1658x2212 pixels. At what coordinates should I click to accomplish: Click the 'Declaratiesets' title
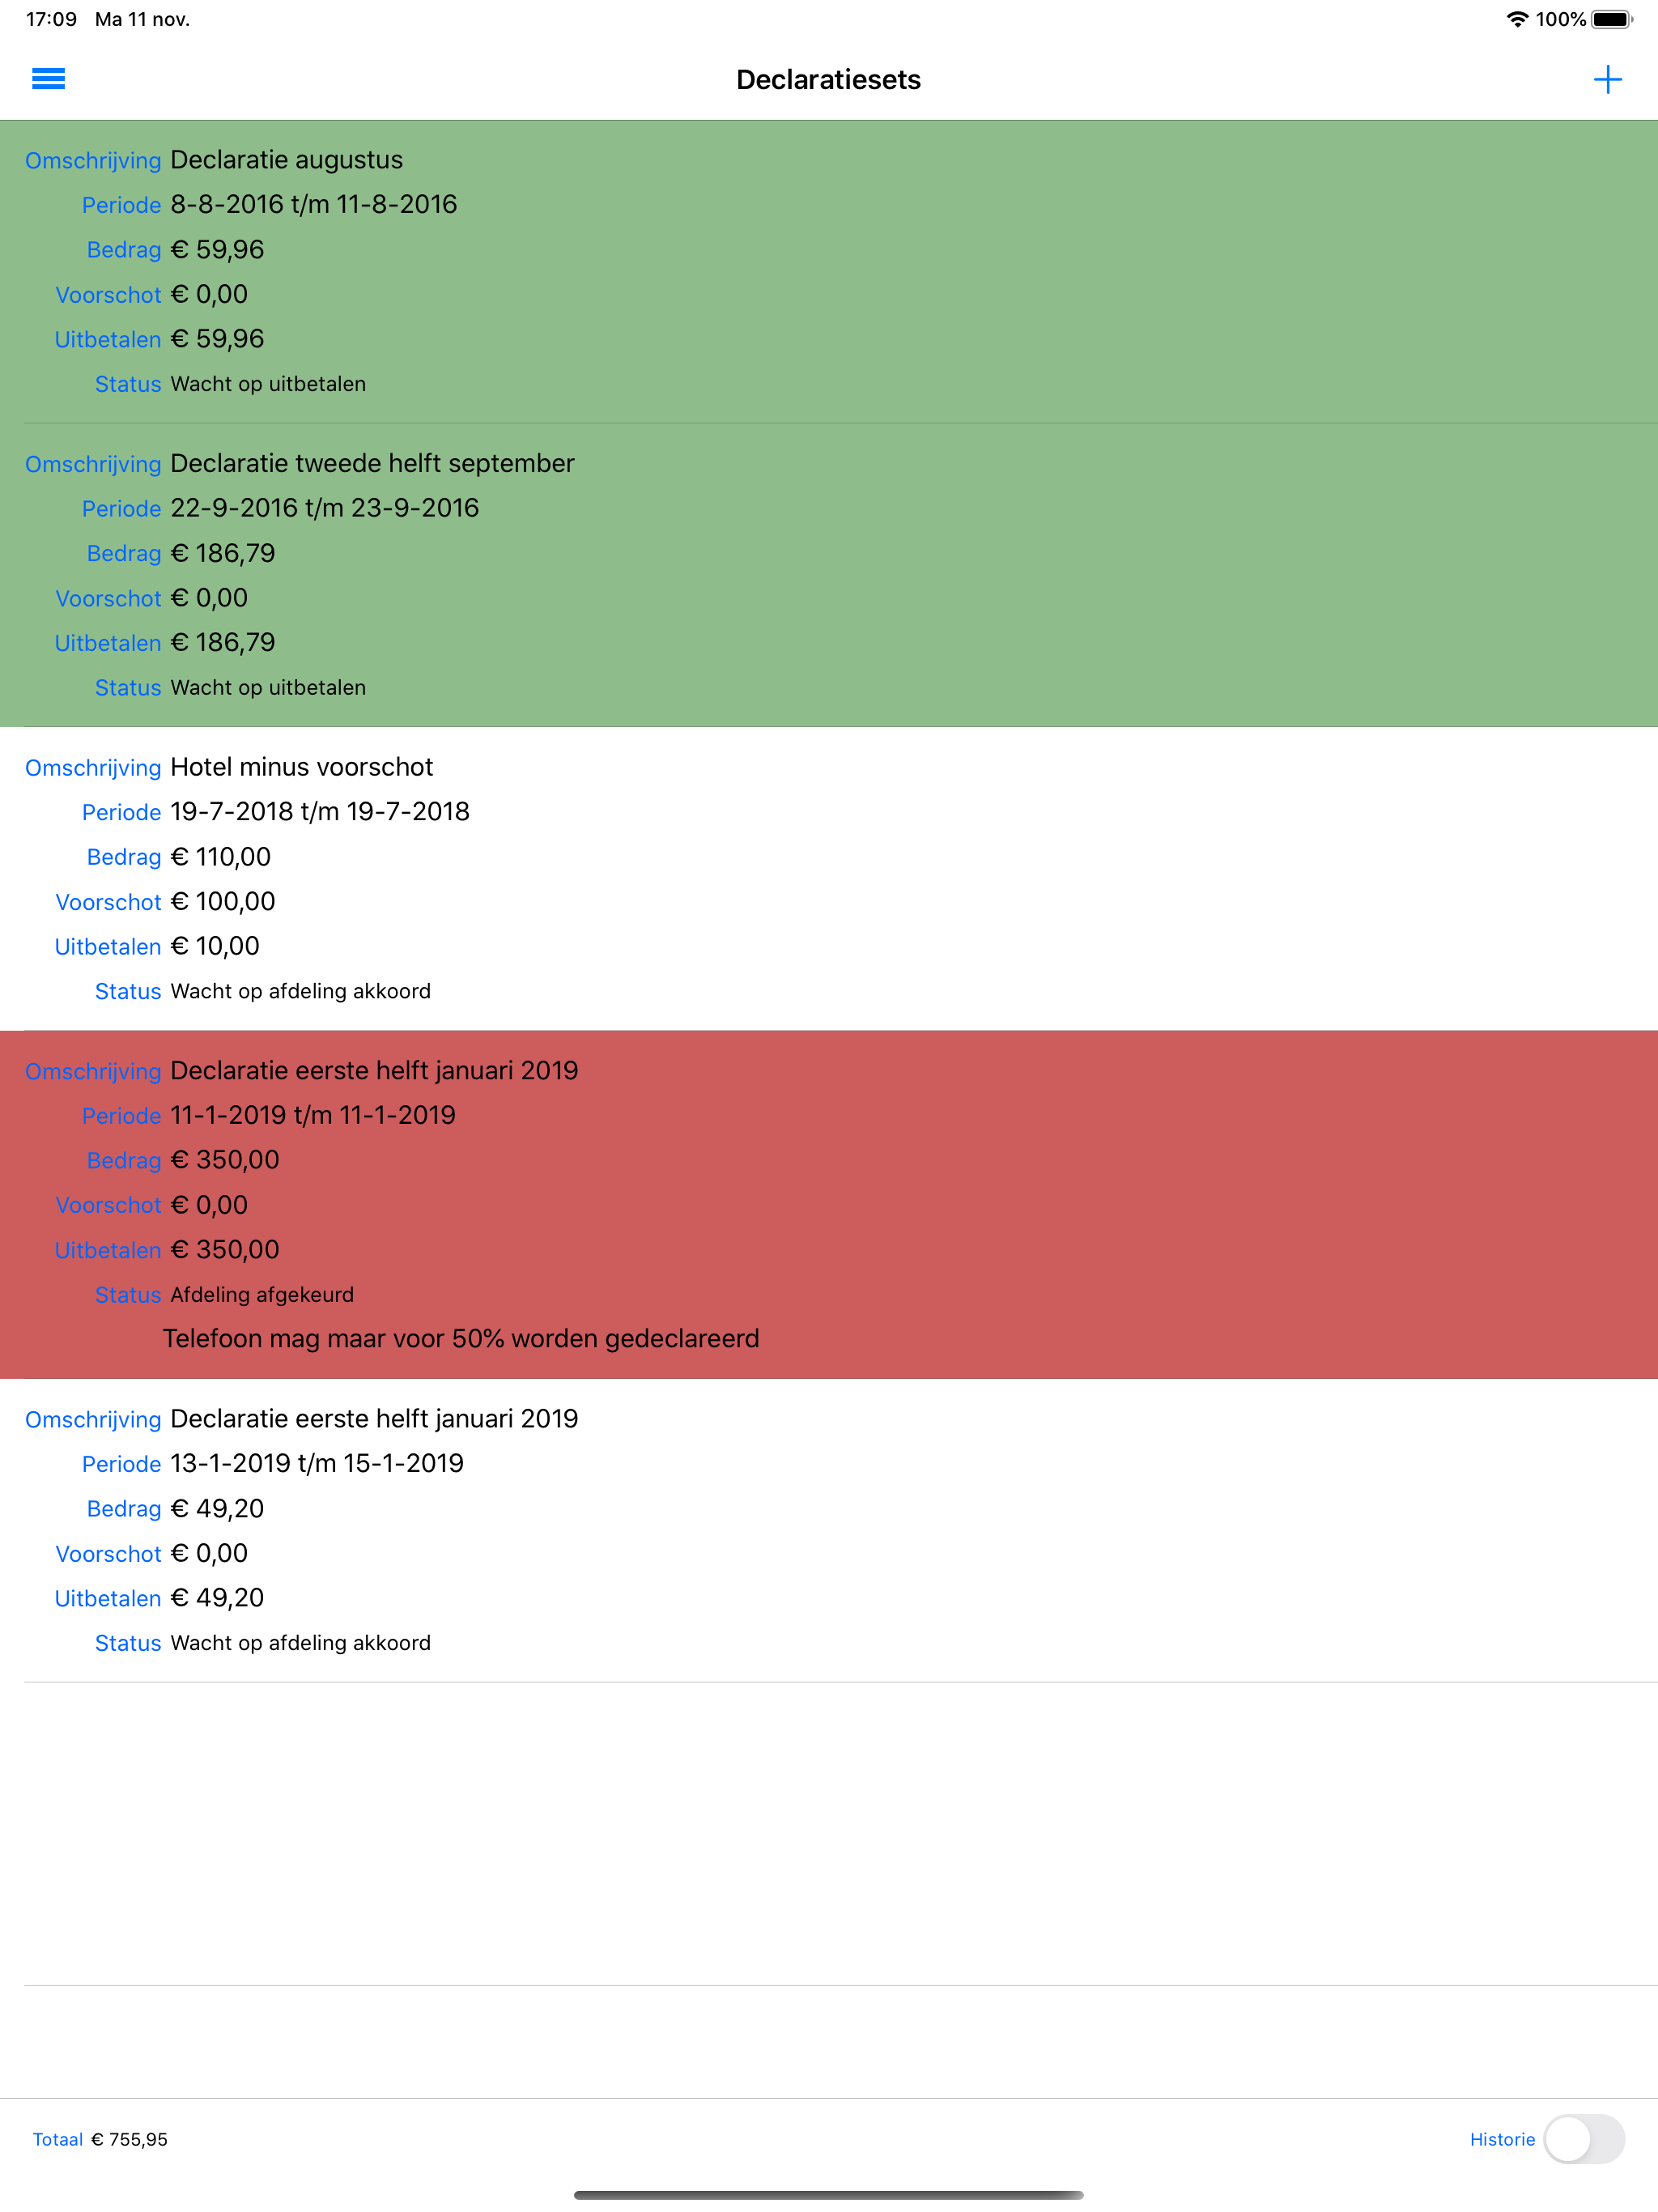(829, 79)
